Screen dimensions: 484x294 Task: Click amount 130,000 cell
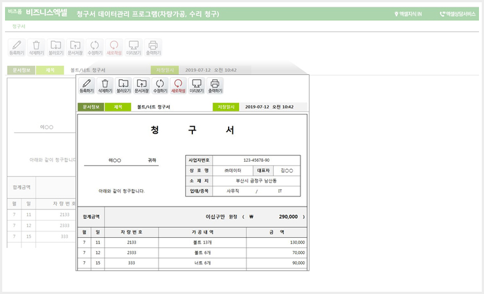pyautogui.click(x=277, y=243)
